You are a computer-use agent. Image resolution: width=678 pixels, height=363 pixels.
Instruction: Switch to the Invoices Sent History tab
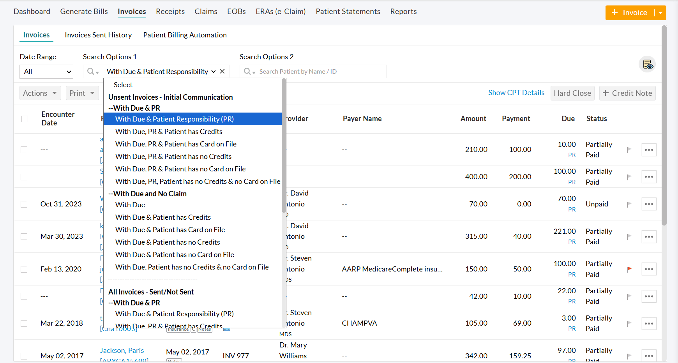pyautogui.click(x=98, y=35)
